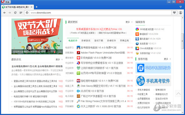Open the Cbox央视影音 icon
The height and width of the screenshot is (115, 185).
tap(137, 48)
